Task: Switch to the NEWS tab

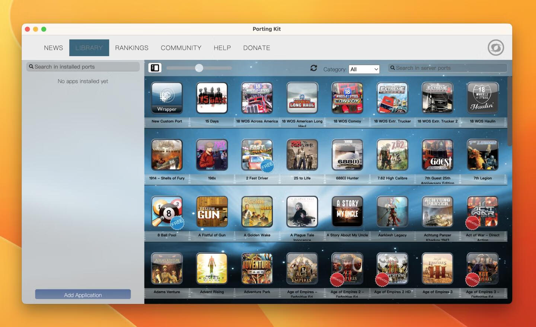Action: coord(53,48)
